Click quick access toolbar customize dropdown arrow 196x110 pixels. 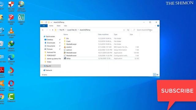tap(51, 22)
